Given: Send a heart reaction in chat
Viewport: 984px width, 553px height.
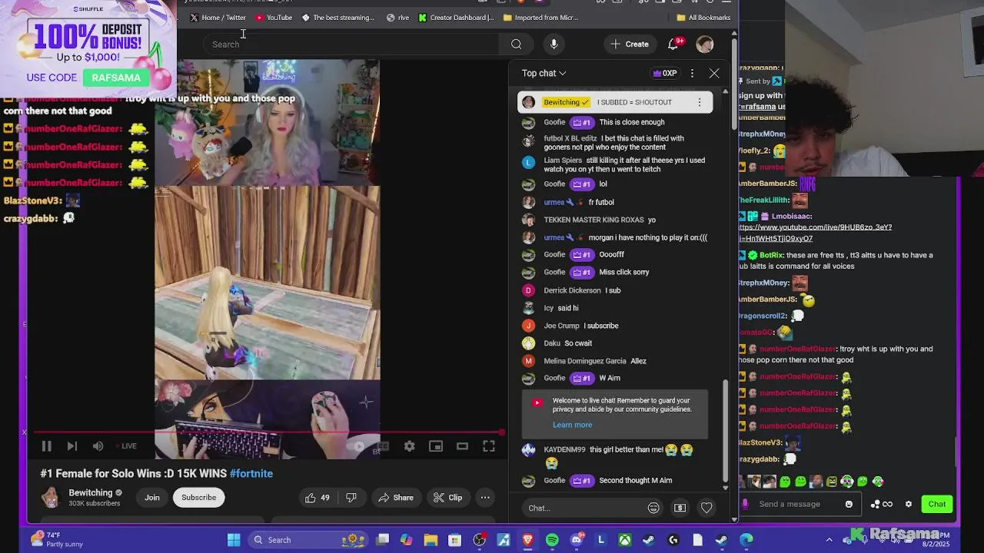Looking at the screenshot, I should pyautogui.click(x=706, y=508).
